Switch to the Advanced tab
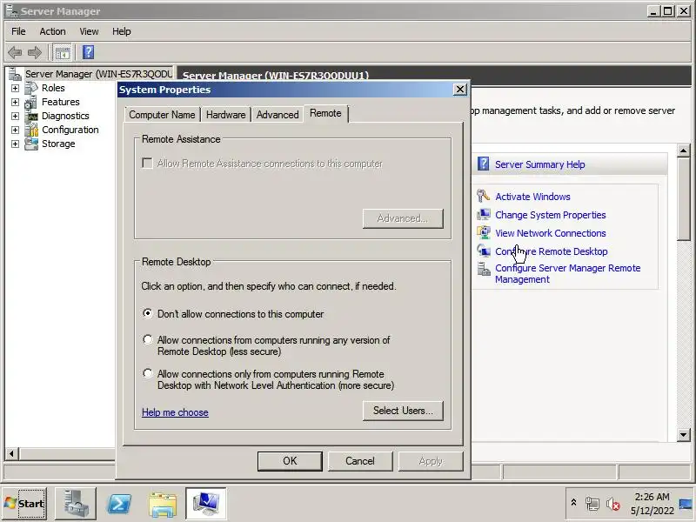 278,115
